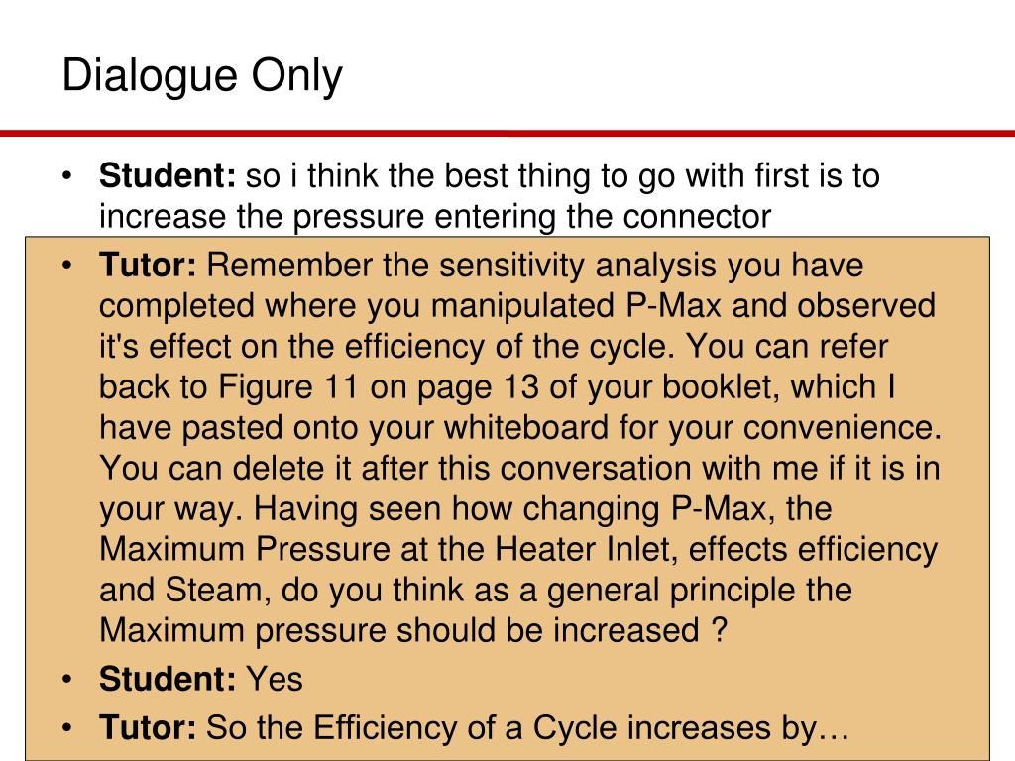Click the last 'Tutor:' label near the bottom
Screen dimensions: 1015x761
148,727
